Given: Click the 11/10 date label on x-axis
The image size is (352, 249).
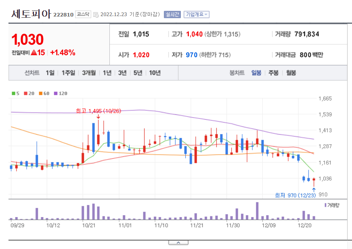Looking at the screenshot, I should (x=161, y=225).
